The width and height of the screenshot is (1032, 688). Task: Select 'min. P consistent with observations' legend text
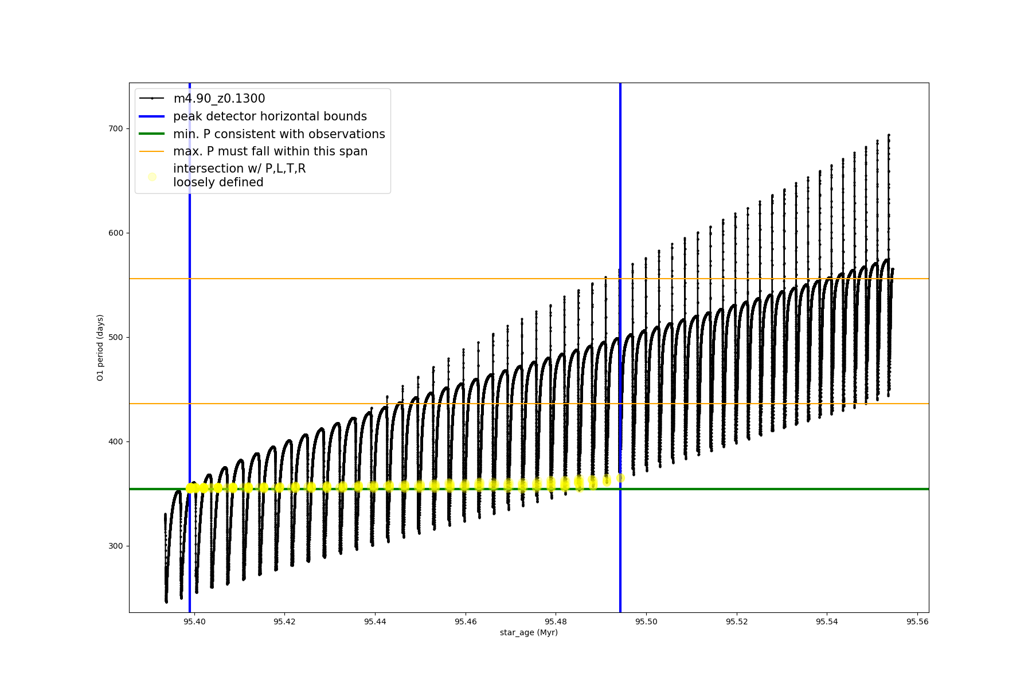(279, 134)
